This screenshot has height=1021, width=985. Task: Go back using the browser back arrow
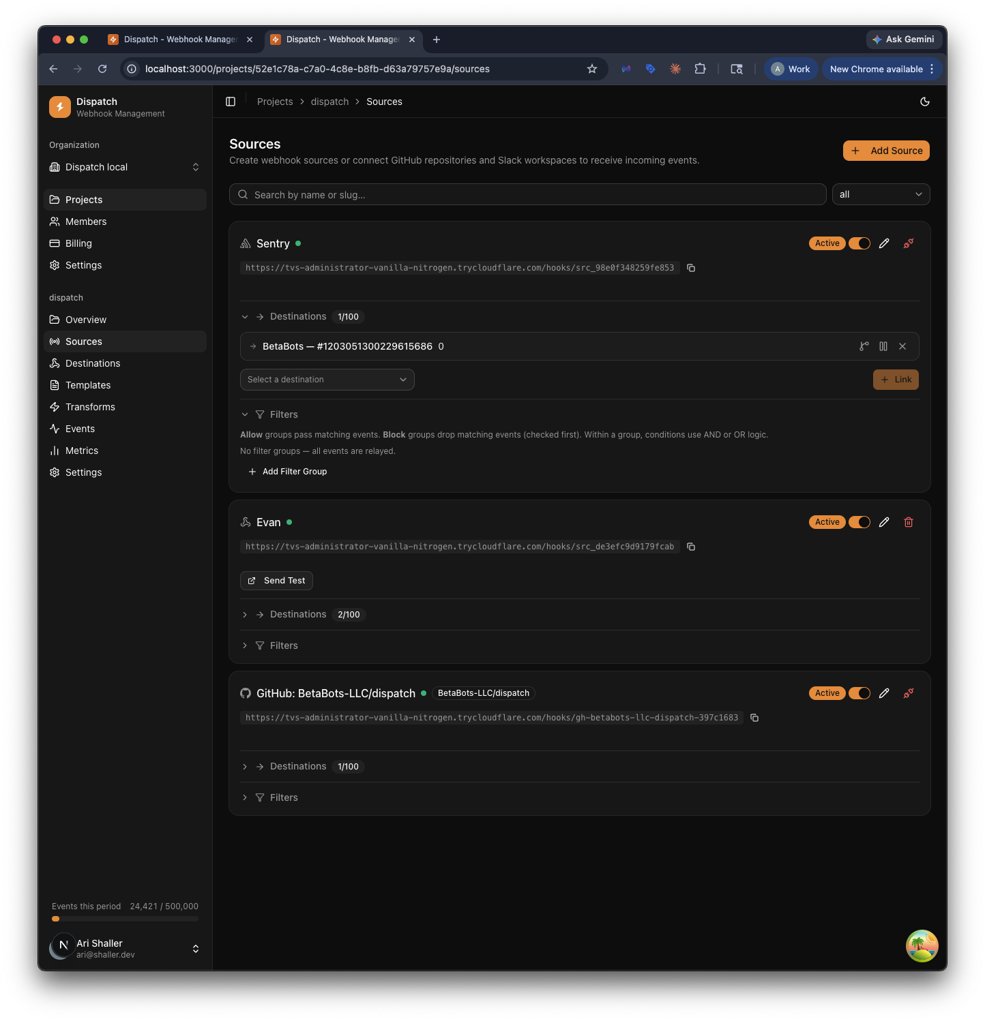[x=53, y=69]
